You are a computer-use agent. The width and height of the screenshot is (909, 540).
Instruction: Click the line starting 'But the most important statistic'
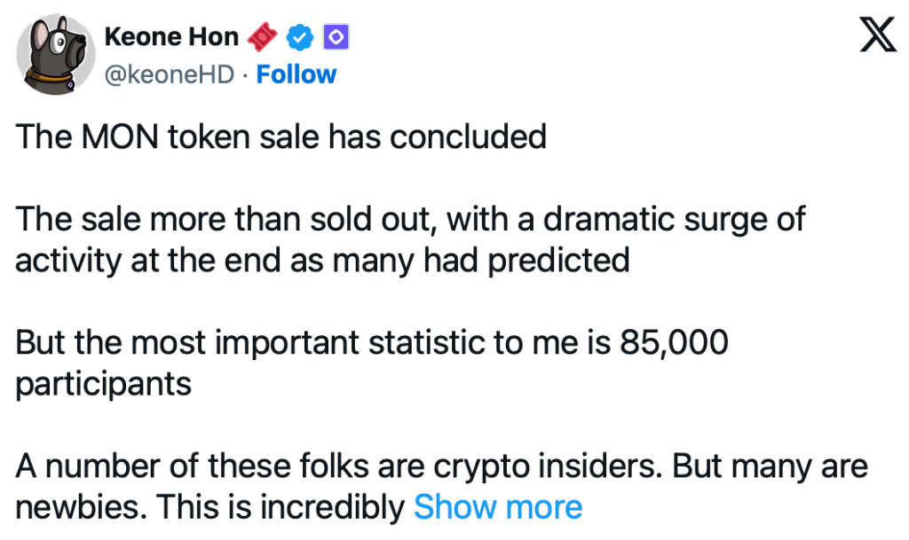(x=372, y=343)
